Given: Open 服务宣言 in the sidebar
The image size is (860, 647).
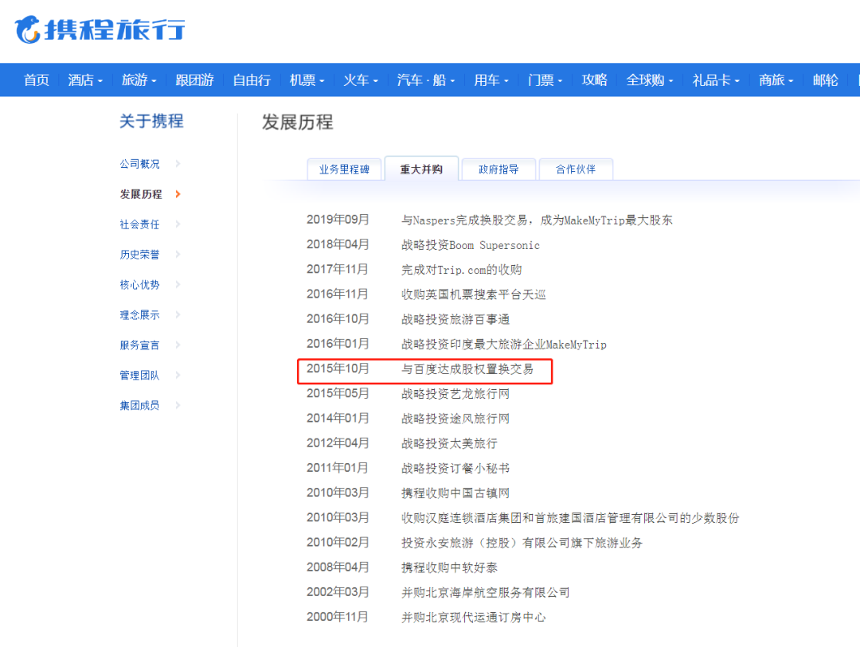Looking at the screenshot, I should click(140, 345).
